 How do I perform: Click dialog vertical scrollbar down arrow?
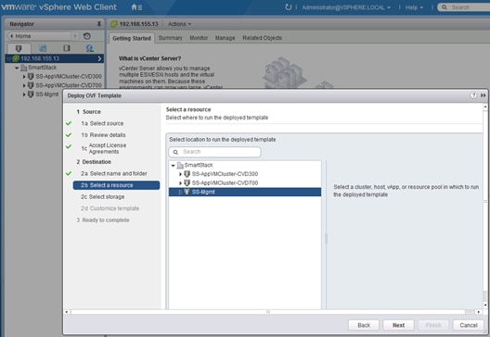(x=485, y=305)
